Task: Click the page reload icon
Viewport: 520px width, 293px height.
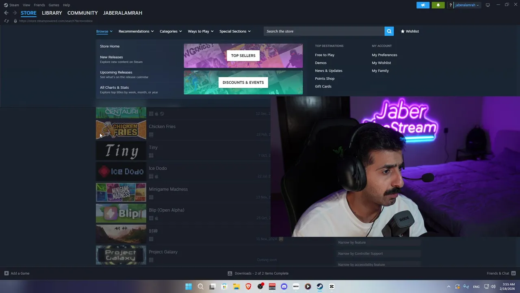Action: click(x=6, y=21)
